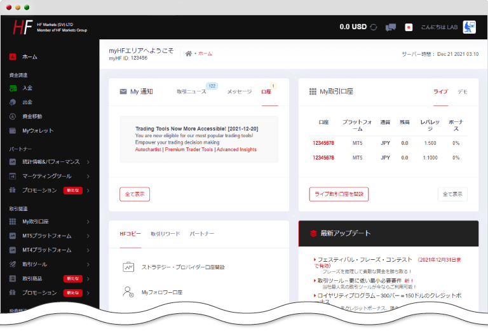This screenshot has width=488, height=331.
Task: Open the Autochartist link
Action: 148,150
